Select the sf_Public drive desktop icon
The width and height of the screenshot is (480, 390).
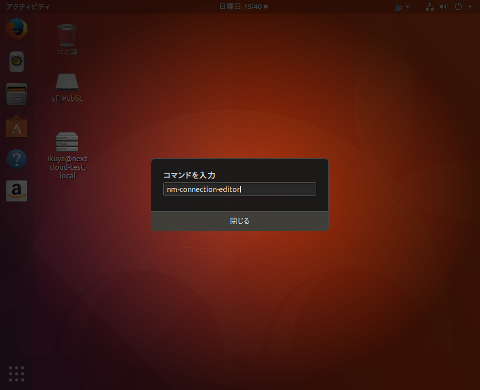click(x=67, y=82)
